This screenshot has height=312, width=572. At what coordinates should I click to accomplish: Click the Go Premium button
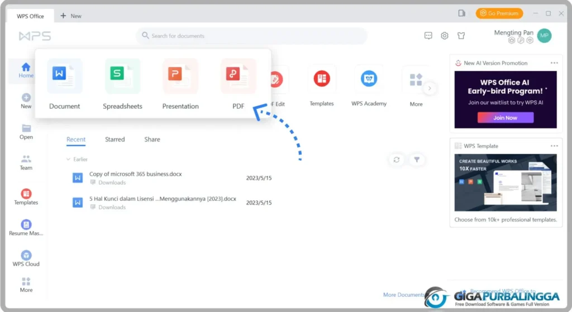click(499, 13)
